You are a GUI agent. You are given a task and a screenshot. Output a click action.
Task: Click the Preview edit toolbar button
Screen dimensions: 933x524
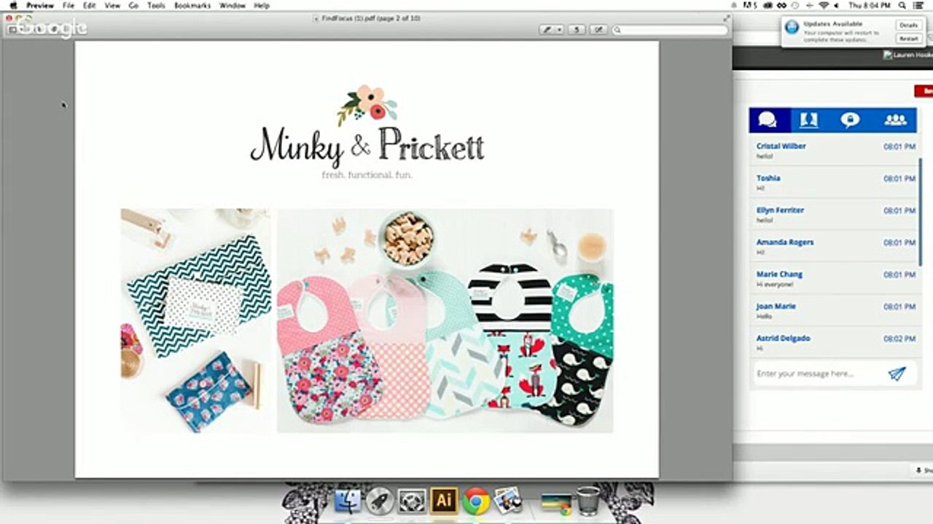coord(598,30)
